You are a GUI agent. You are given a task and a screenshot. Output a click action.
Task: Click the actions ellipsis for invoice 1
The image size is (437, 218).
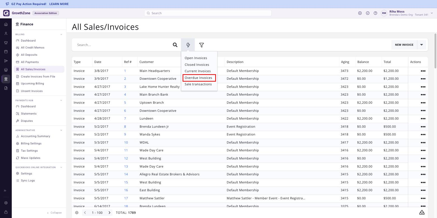coord(423,71)
